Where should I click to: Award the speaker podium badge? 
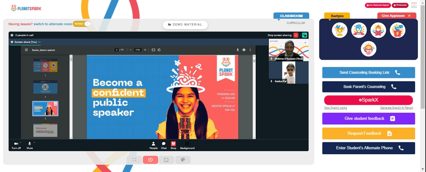click(x=397, y=30)
